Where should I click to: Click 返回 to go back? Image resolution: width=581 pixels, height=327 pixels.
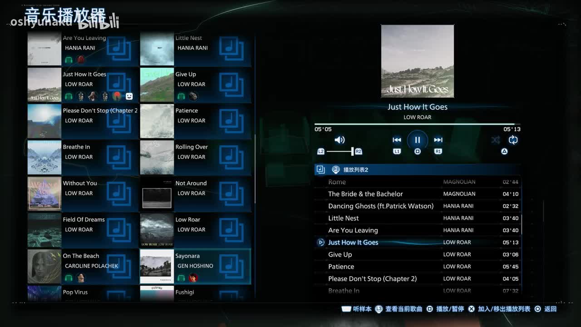click(546, 309)
